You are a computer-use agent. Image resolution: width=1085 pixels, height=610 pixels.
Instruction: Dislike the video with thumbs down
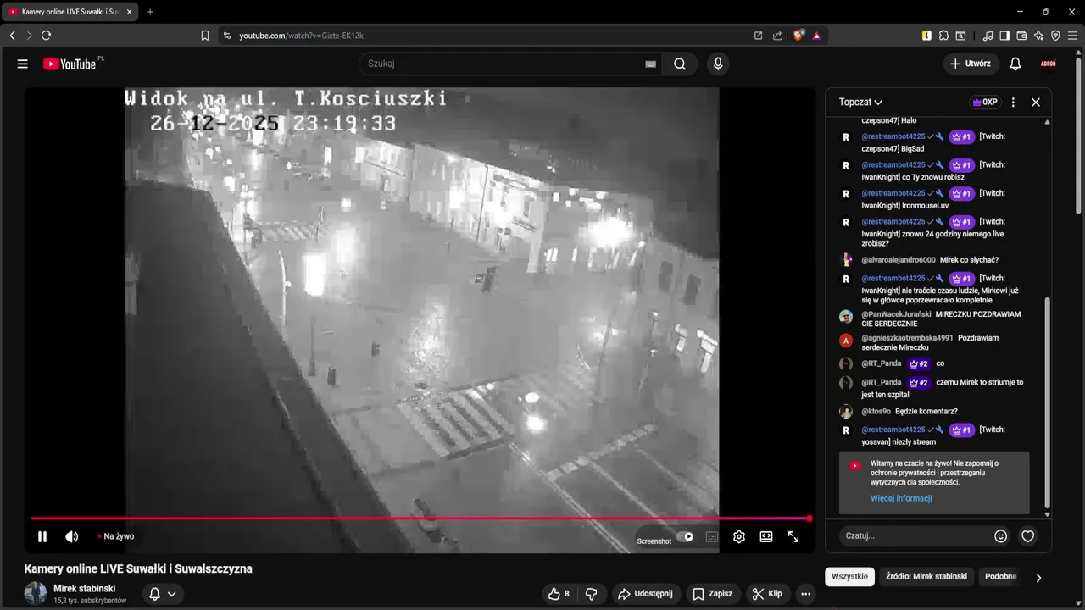coord(592,594)
